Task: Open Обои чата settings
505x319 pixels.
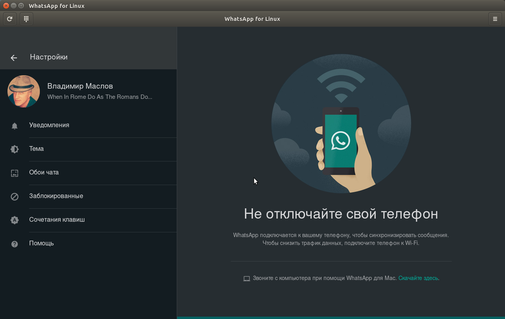Action: (88, 173)
